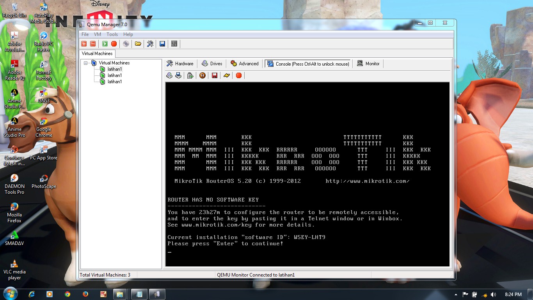Click the floppy drive icon in the console toolbar
Screen dimensions: 533x300
pyautogui.click(x=178, y=75)
